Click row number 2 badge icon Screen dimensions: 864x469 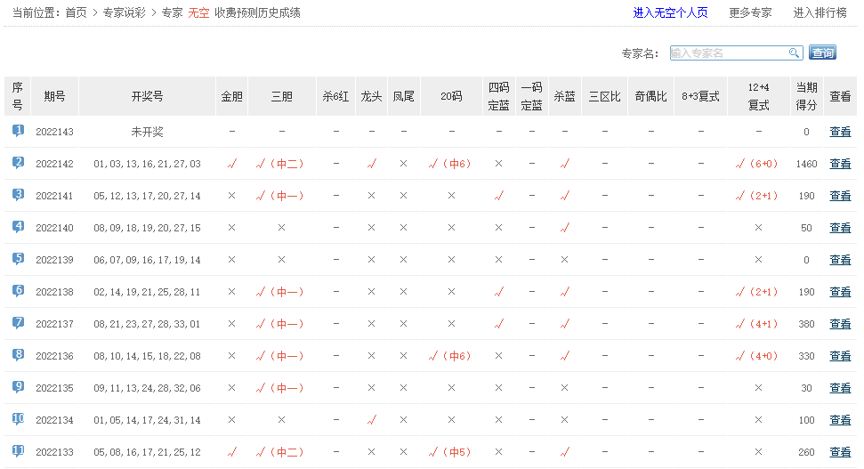18,163
